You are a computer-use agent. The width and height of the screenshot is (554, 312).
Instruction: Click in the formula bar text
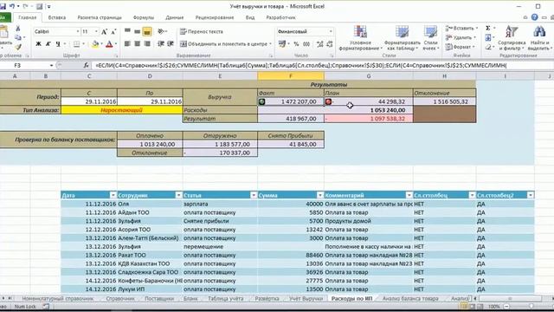click(x=300, y=66)
